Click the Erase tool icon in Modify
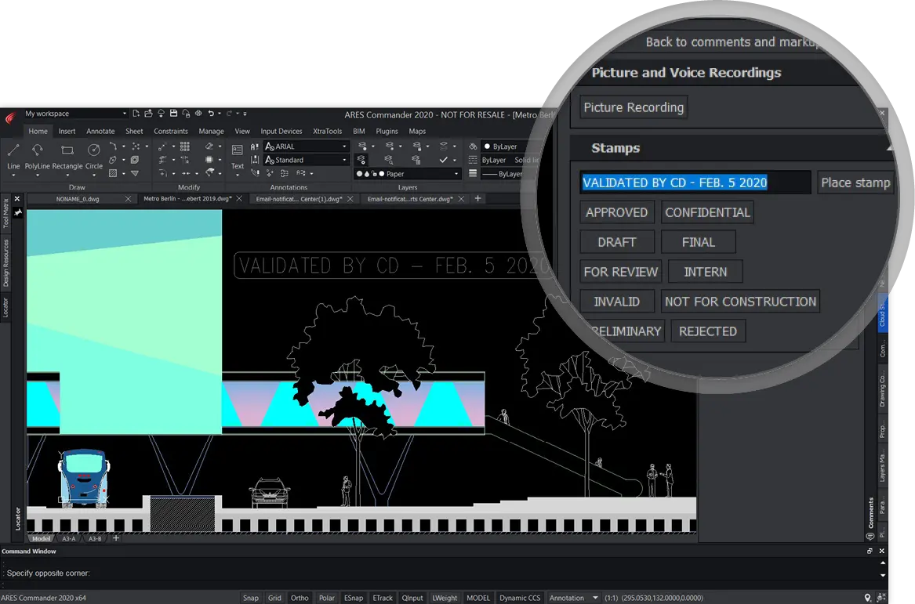This screenshot has height=604, width=915. click(209, 146)
